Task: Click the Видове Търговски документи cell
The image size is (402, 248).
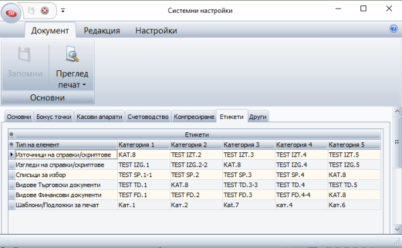Action: tap(66, 185)
